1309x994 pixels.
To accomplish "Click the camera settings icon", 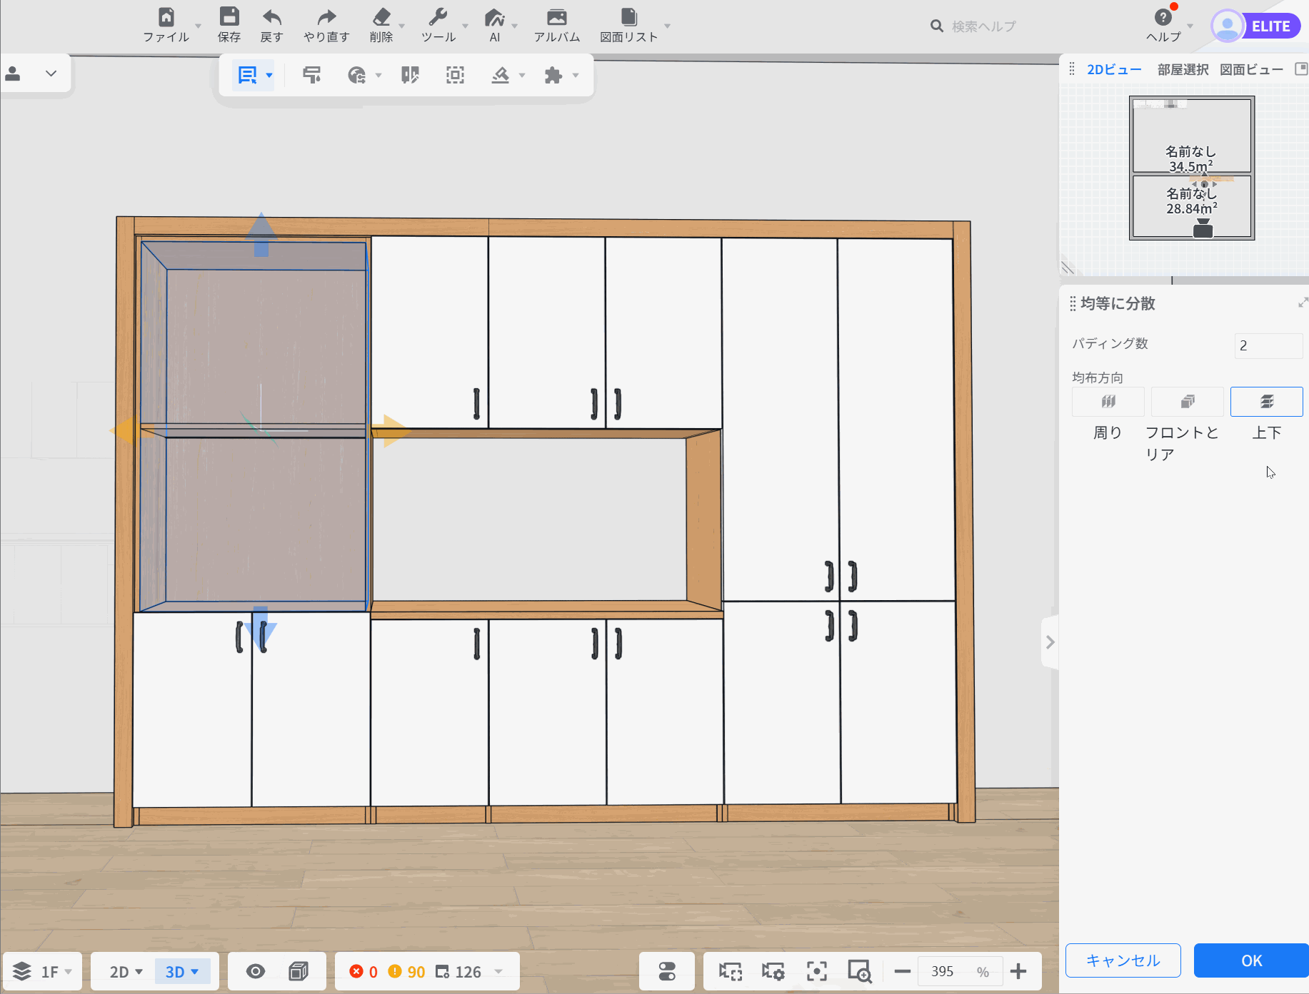I will coord(773,971).
